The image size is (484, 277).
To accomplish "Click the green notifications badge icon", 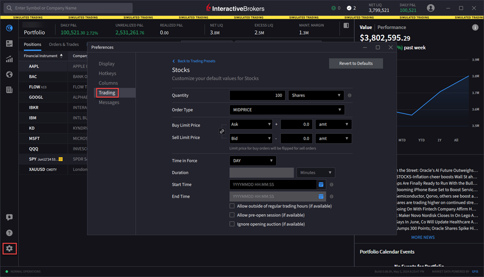I will coord(333,8).
